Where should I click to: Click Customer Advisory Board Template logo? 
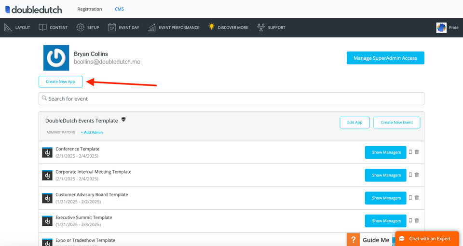coord(47,198)
